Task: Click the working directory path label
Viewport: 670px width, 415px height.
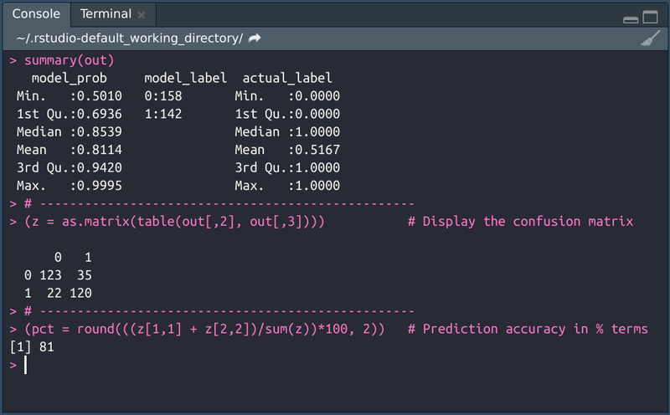Action: click(130, 38)
